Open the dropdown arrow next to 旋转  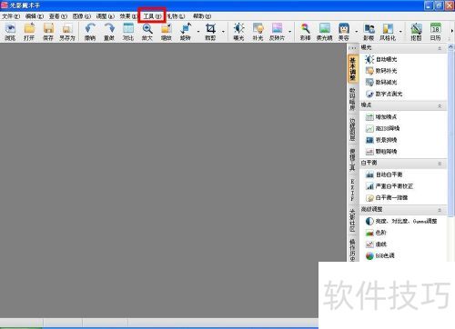click(198, 32)
